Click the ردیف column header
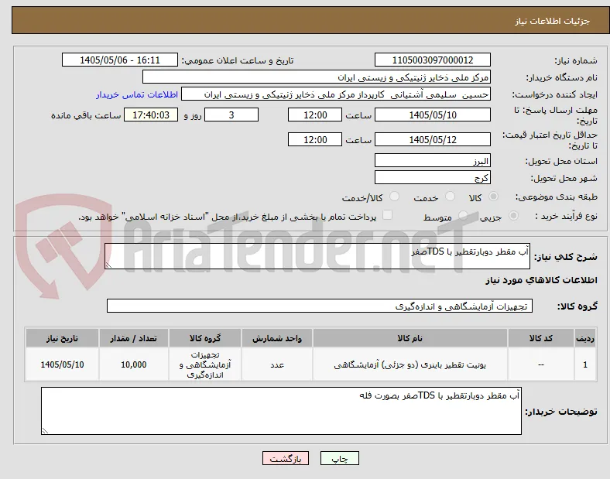 pos(585,338)
